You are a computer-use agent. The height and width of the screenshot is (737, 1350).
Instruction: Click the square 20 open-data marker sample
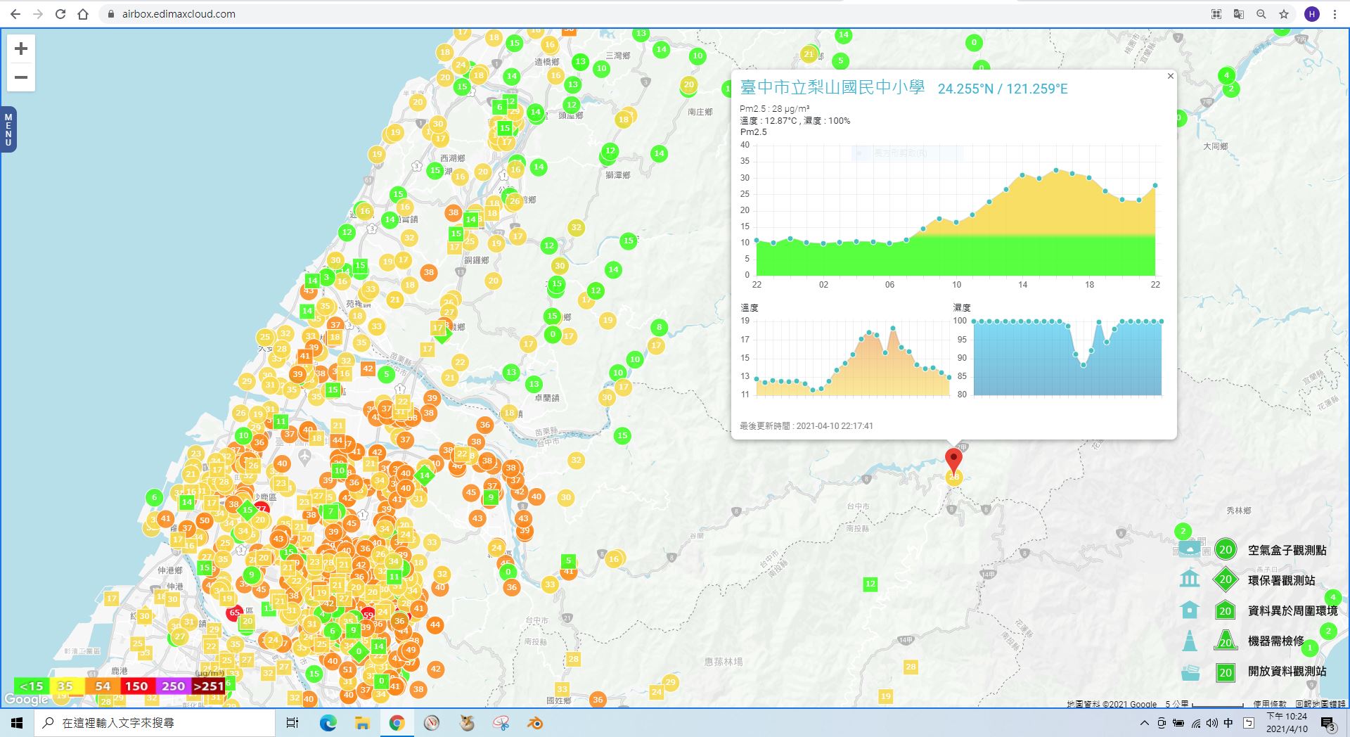coord(1226,672)
